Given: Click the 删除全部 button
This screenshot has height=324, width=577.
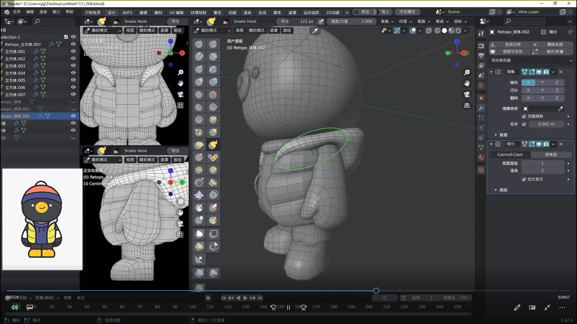Looking at the screenshot, I should coord(555,44).
